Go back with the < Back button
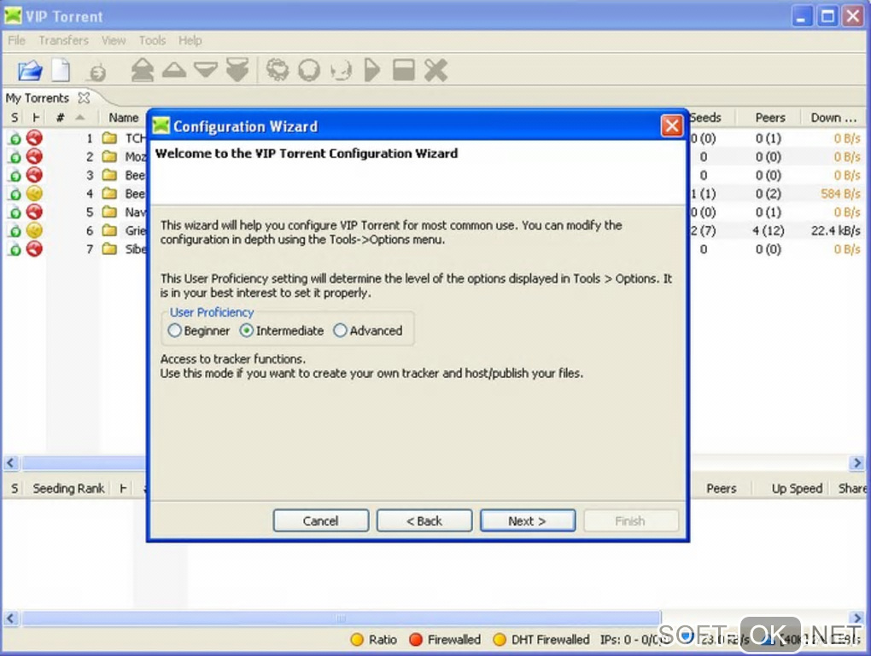 pyautogui.click(x=424, y=520)
